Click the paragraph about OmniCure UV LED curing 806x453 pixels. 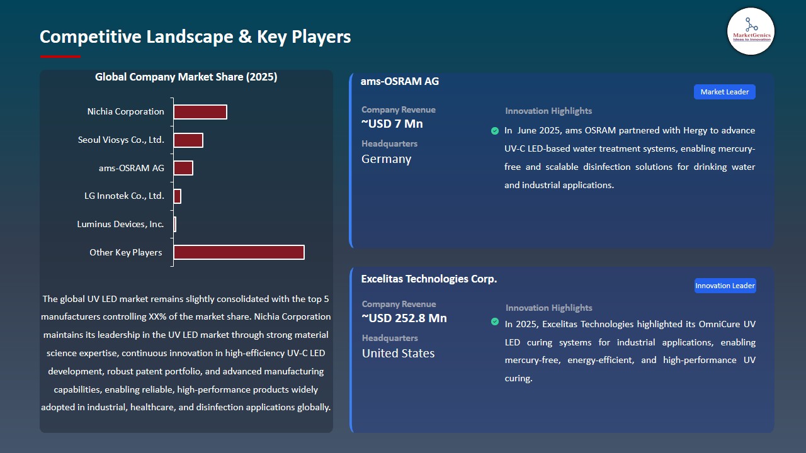pyautogui.click(x=630, y=351)
